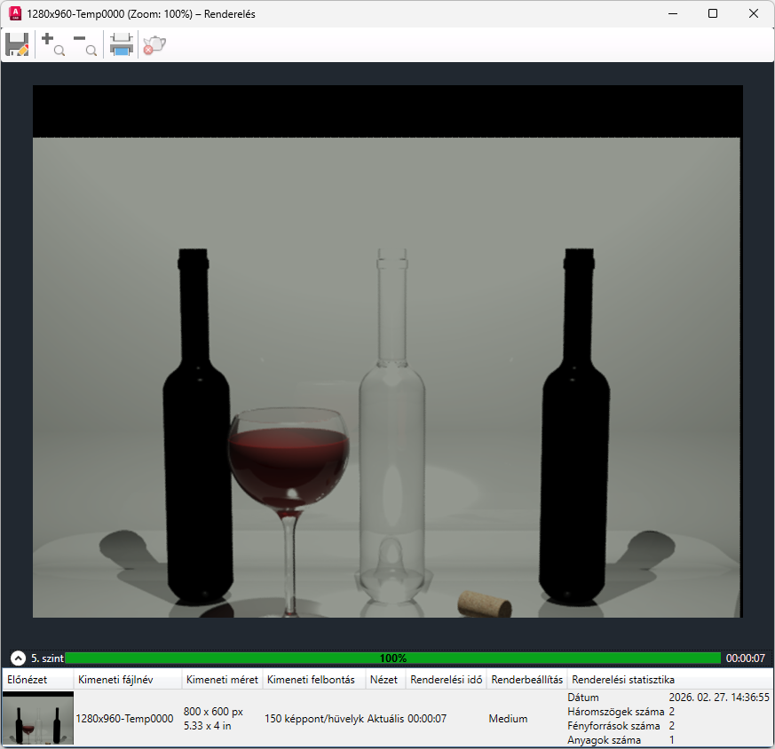Collapse the render history panel chevron
Screen dimensions: 775x749
[x=18, y=658]
